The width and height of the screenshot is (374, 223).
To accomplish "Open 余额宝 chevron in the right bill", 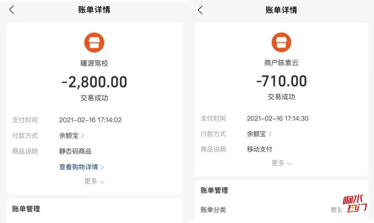I will tap(270, 134).
